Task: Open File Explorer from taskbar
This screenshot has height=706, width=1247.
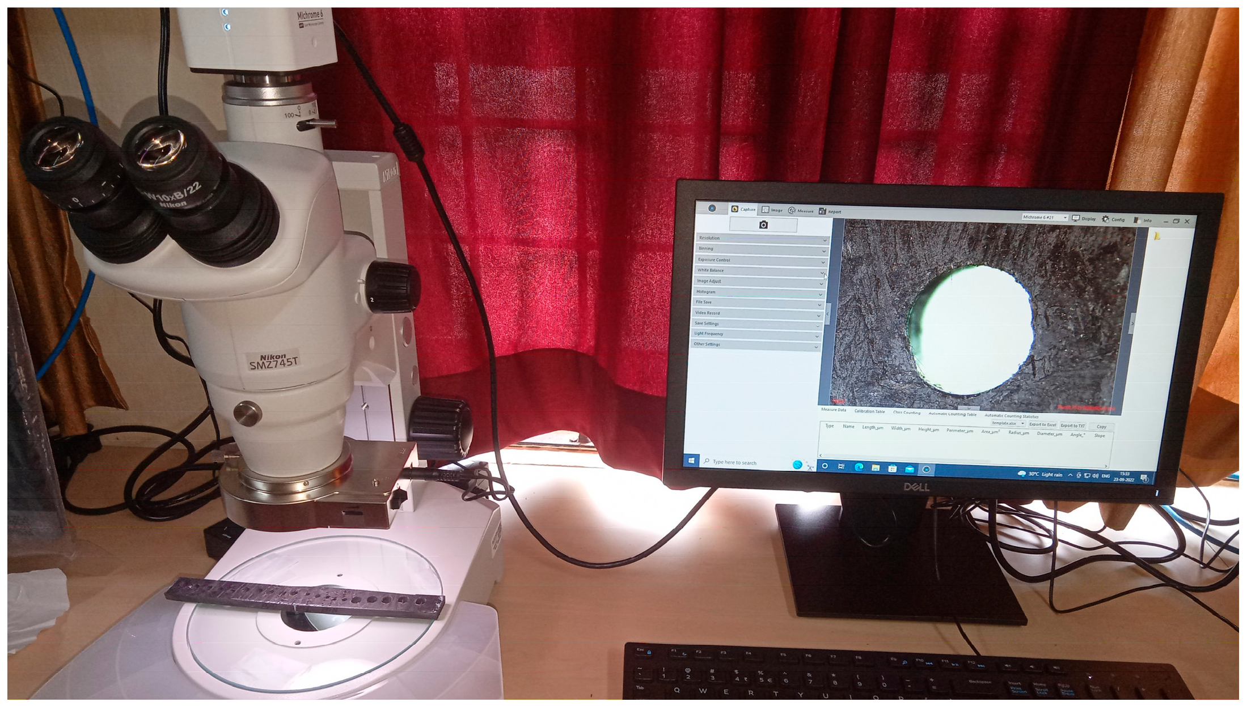Action: click(x=876, y=467)
